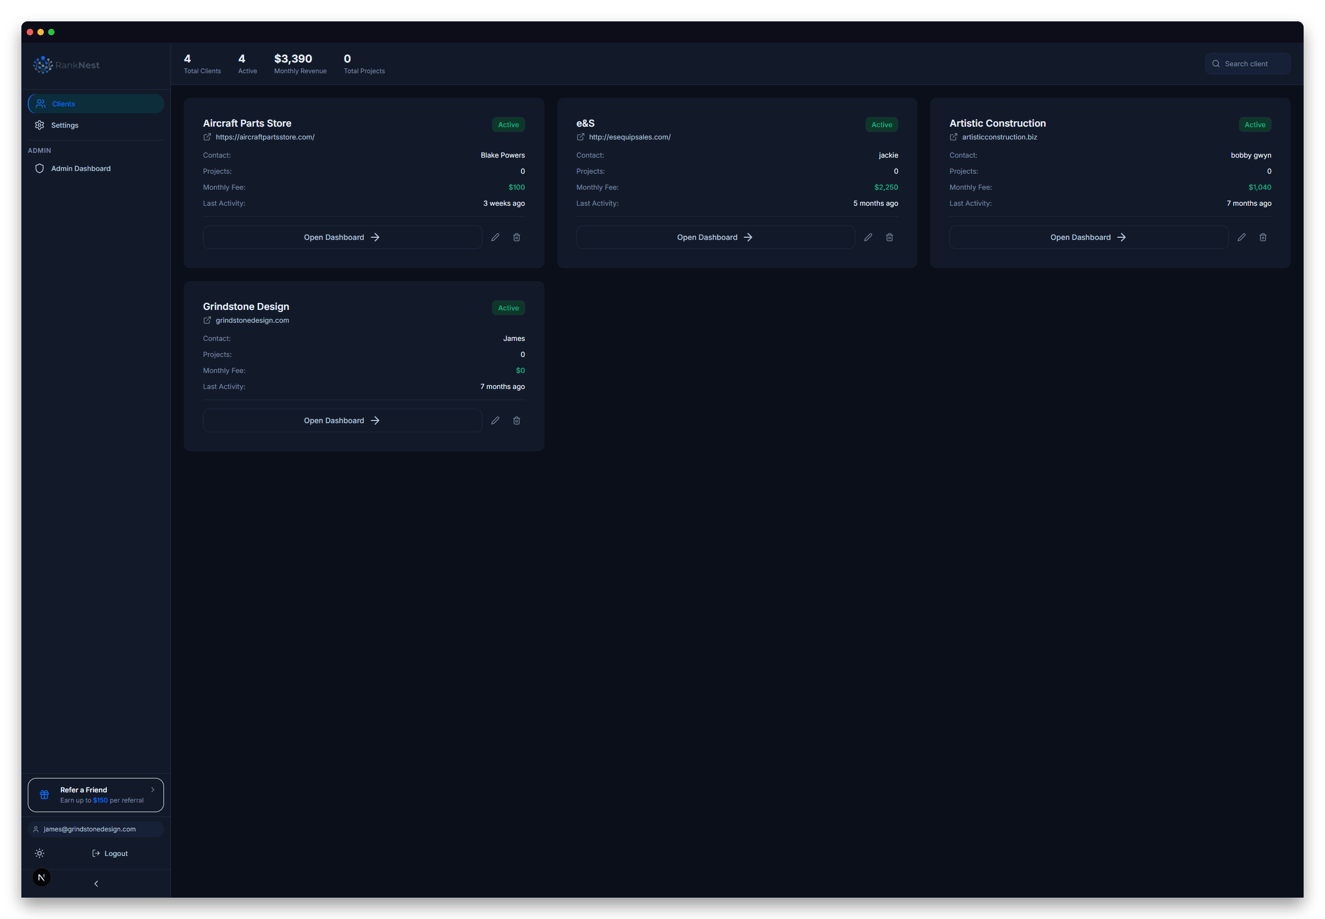Edit the Artistic Construction client with pencil icon

[1242, 237]
